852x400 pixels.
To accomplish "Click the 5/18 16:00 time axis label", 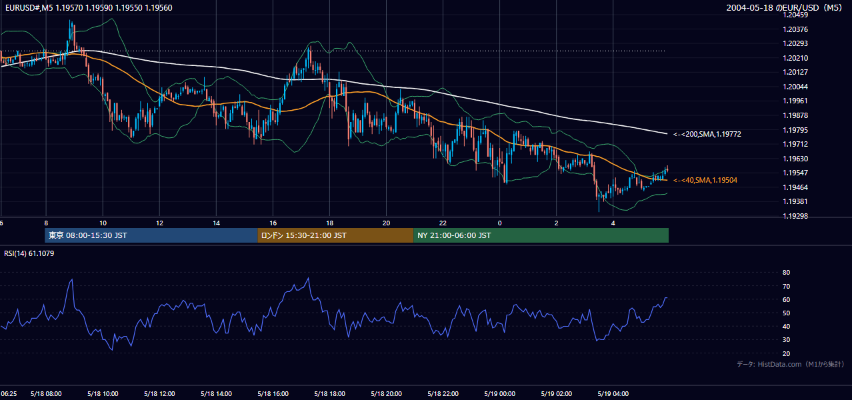I will pos(273,394).
